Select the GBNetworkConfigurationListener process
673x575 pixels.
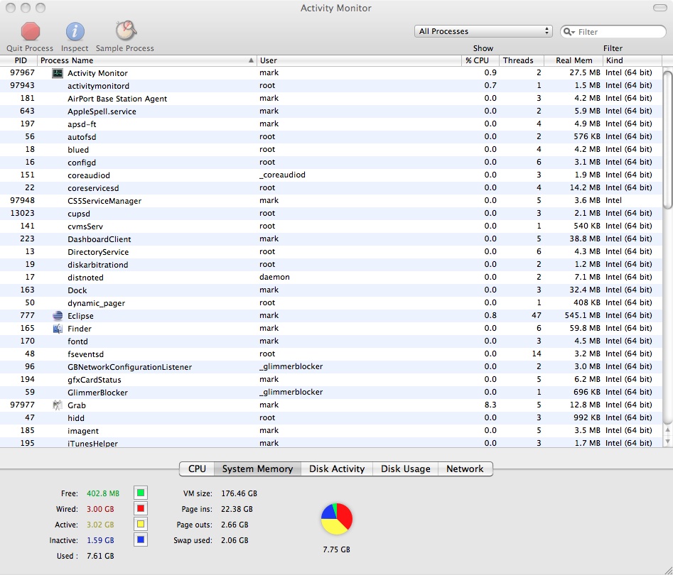tap(330, 367)
